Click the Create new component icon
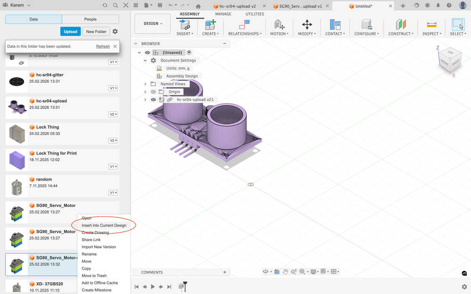471x294 pixels. pos(210,24)
